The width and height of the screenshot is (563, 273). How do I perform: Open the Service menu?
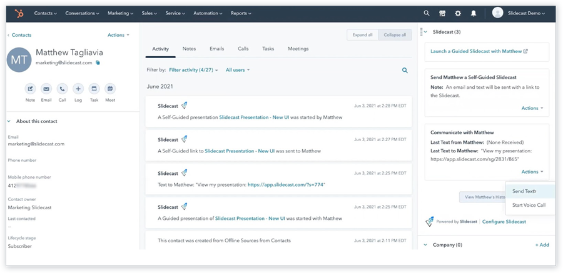[x=175, y=13]
